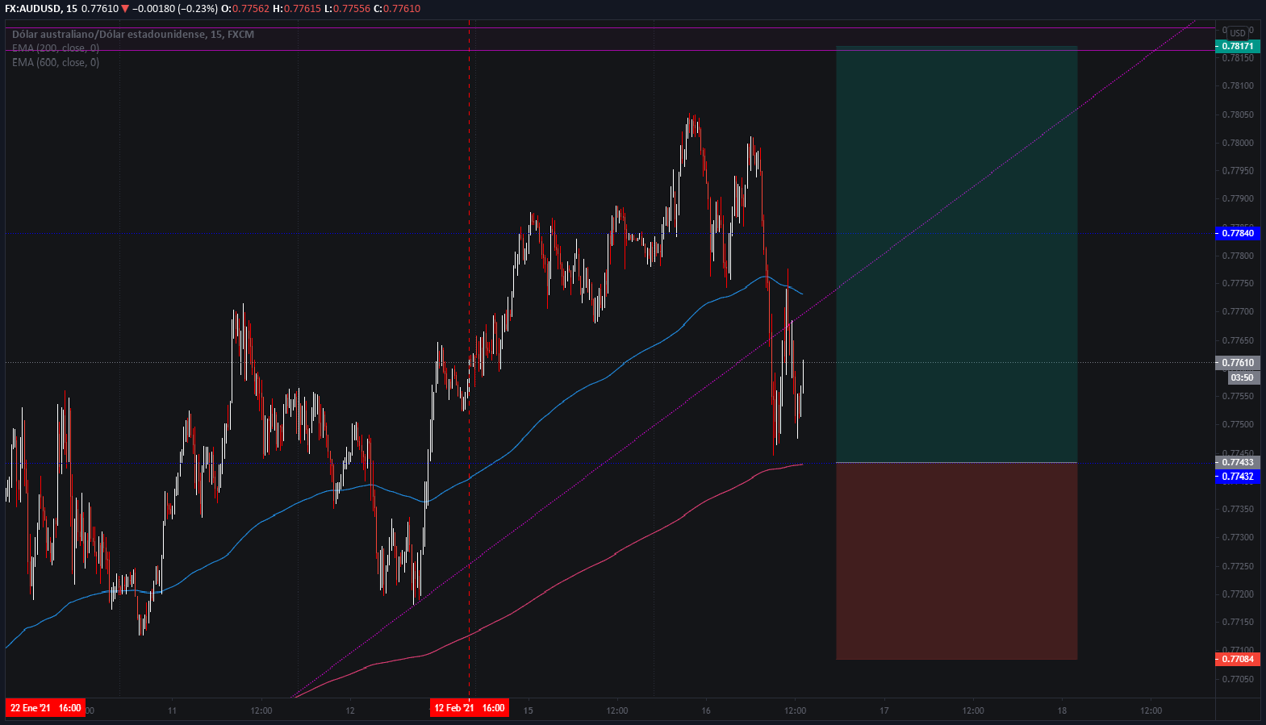Viewport: 1266px width, 725px height.
Task: Select the EMA (200, close, 0) indicator legend
Action: tap(56, 48)
